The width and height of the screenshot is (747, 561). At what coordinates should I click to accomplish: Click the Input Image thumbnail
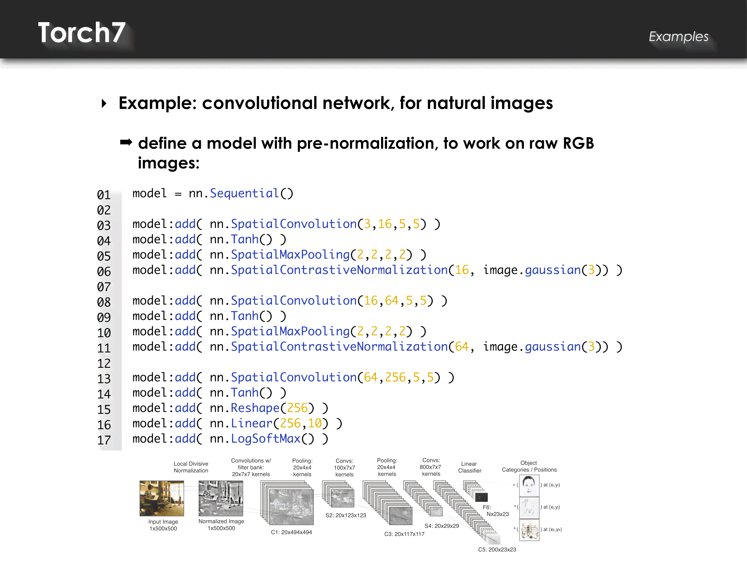[x=162, y=498]
